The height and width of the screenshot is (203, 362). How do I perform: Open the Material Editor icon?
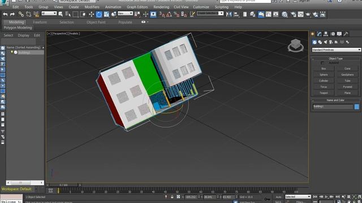click(285, 15)
